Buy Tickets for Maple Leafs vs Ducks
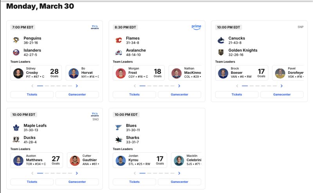 pos(32,182)
